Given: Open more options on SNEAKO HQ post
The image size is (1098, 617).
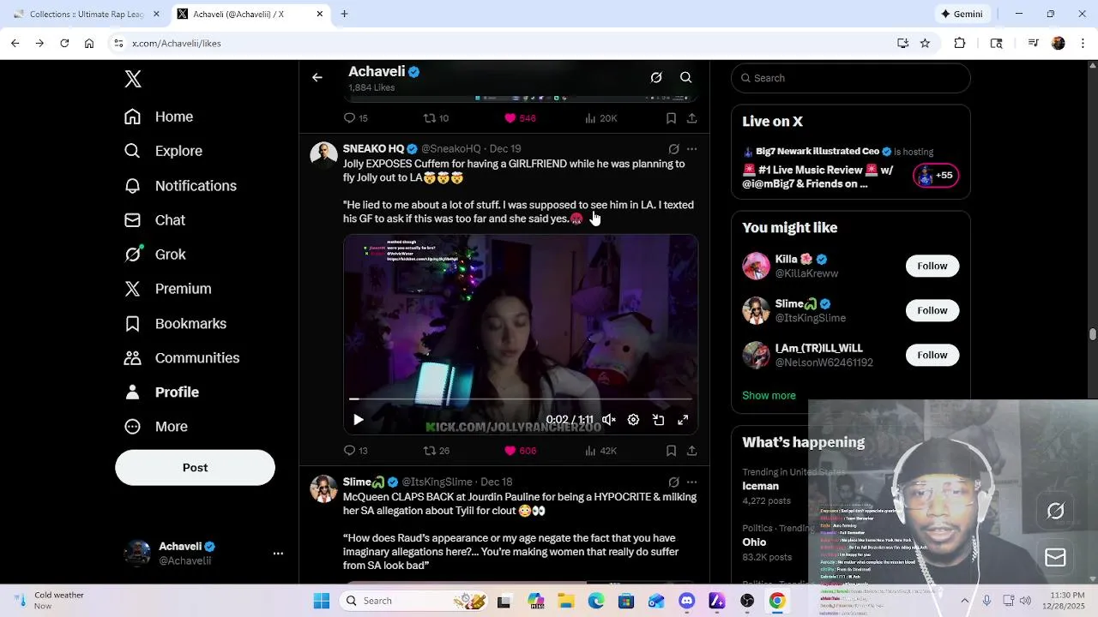Looking at the screenshot, I should 691,149.
